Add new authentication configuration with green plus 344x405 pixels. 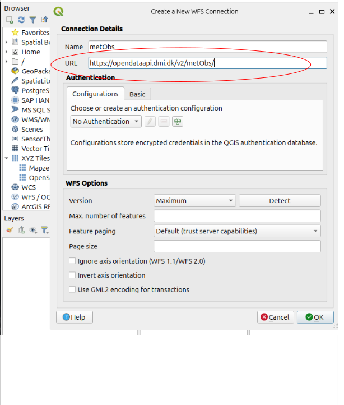(178, 122)
